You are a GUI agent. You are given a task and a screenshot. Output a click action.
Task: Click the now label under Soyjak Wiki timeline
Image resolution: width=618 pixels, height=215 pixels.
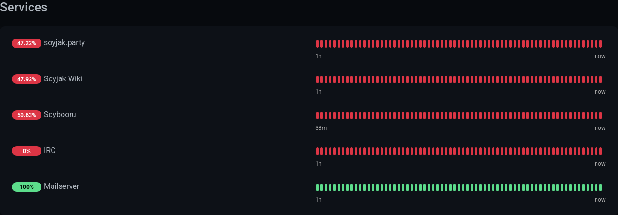pyautogui.click(x=600, y=92)
